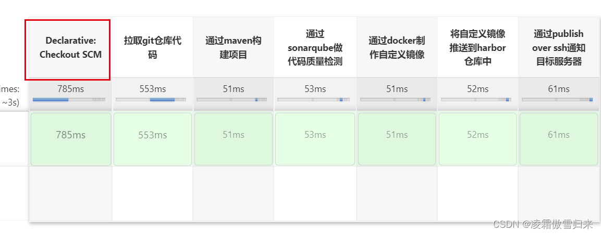Click the average time bar under 61ms
The height and width of the screenshot is (234, 601).
(557, 99)
